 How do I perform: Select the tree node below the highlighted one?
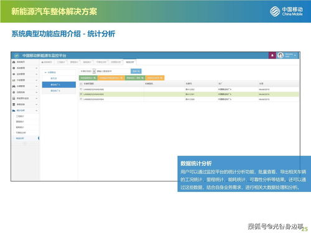[x=59, y=91]
